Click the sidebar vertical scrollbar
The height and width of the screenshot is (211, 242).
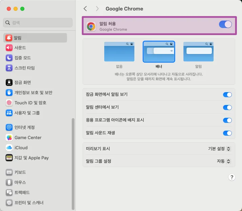73,164
